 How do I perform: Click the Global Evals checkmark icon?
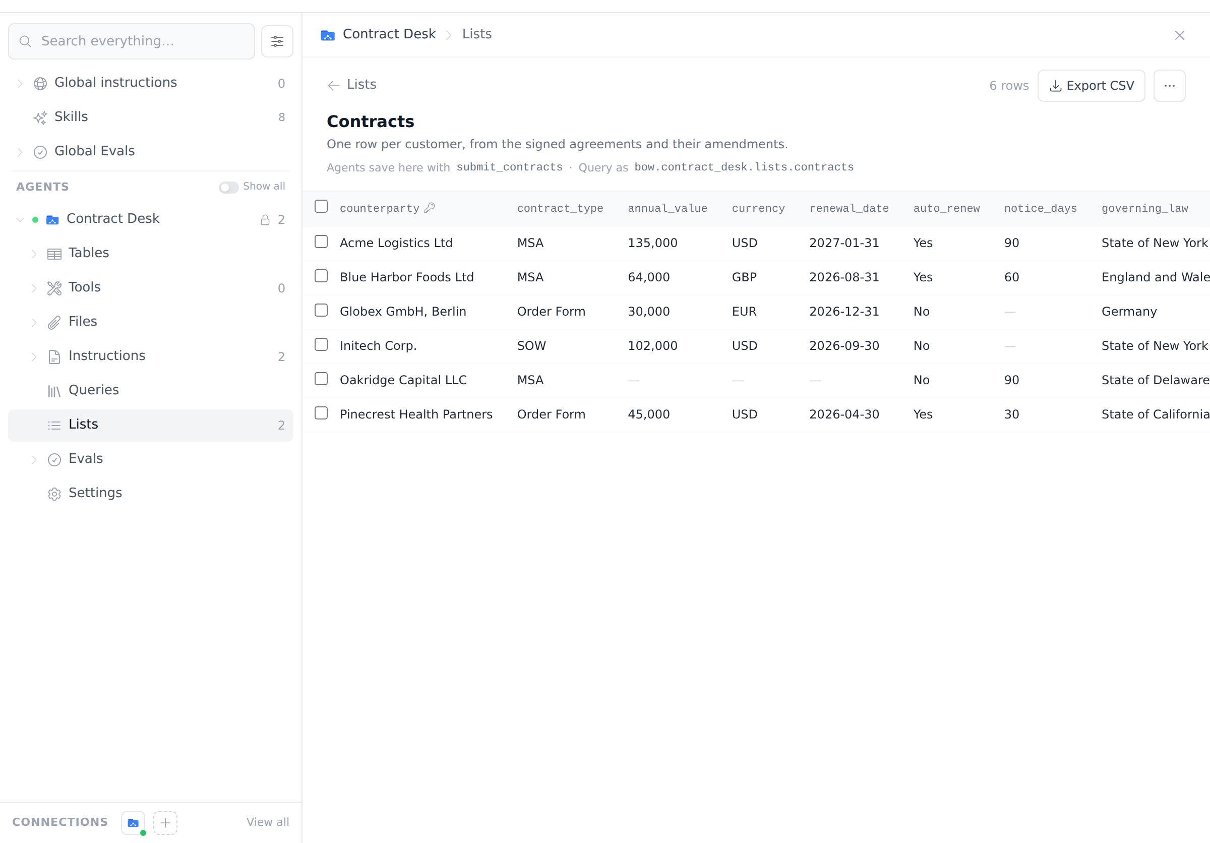point(40,152)
